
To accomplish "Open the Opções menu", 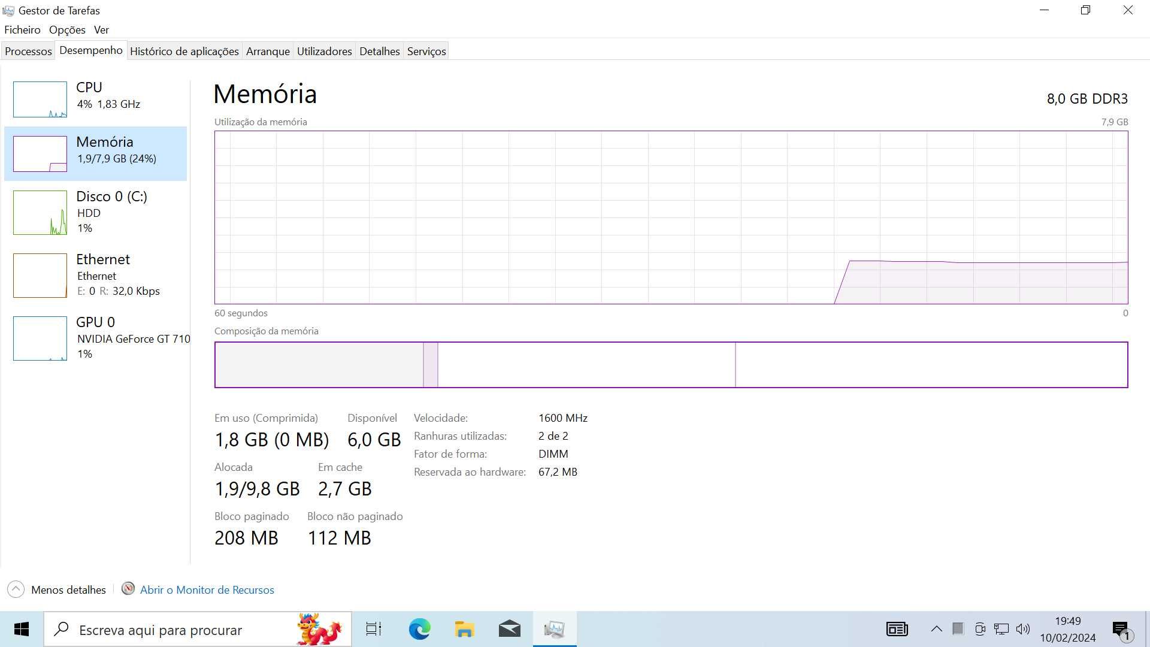I will tap(67, 30).
